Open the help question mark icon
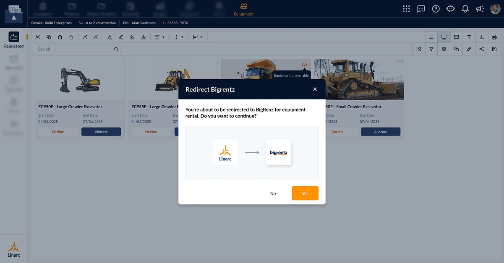Image resolution: width=504 pixels, height=263 pixels. click(x=436, y=9)
